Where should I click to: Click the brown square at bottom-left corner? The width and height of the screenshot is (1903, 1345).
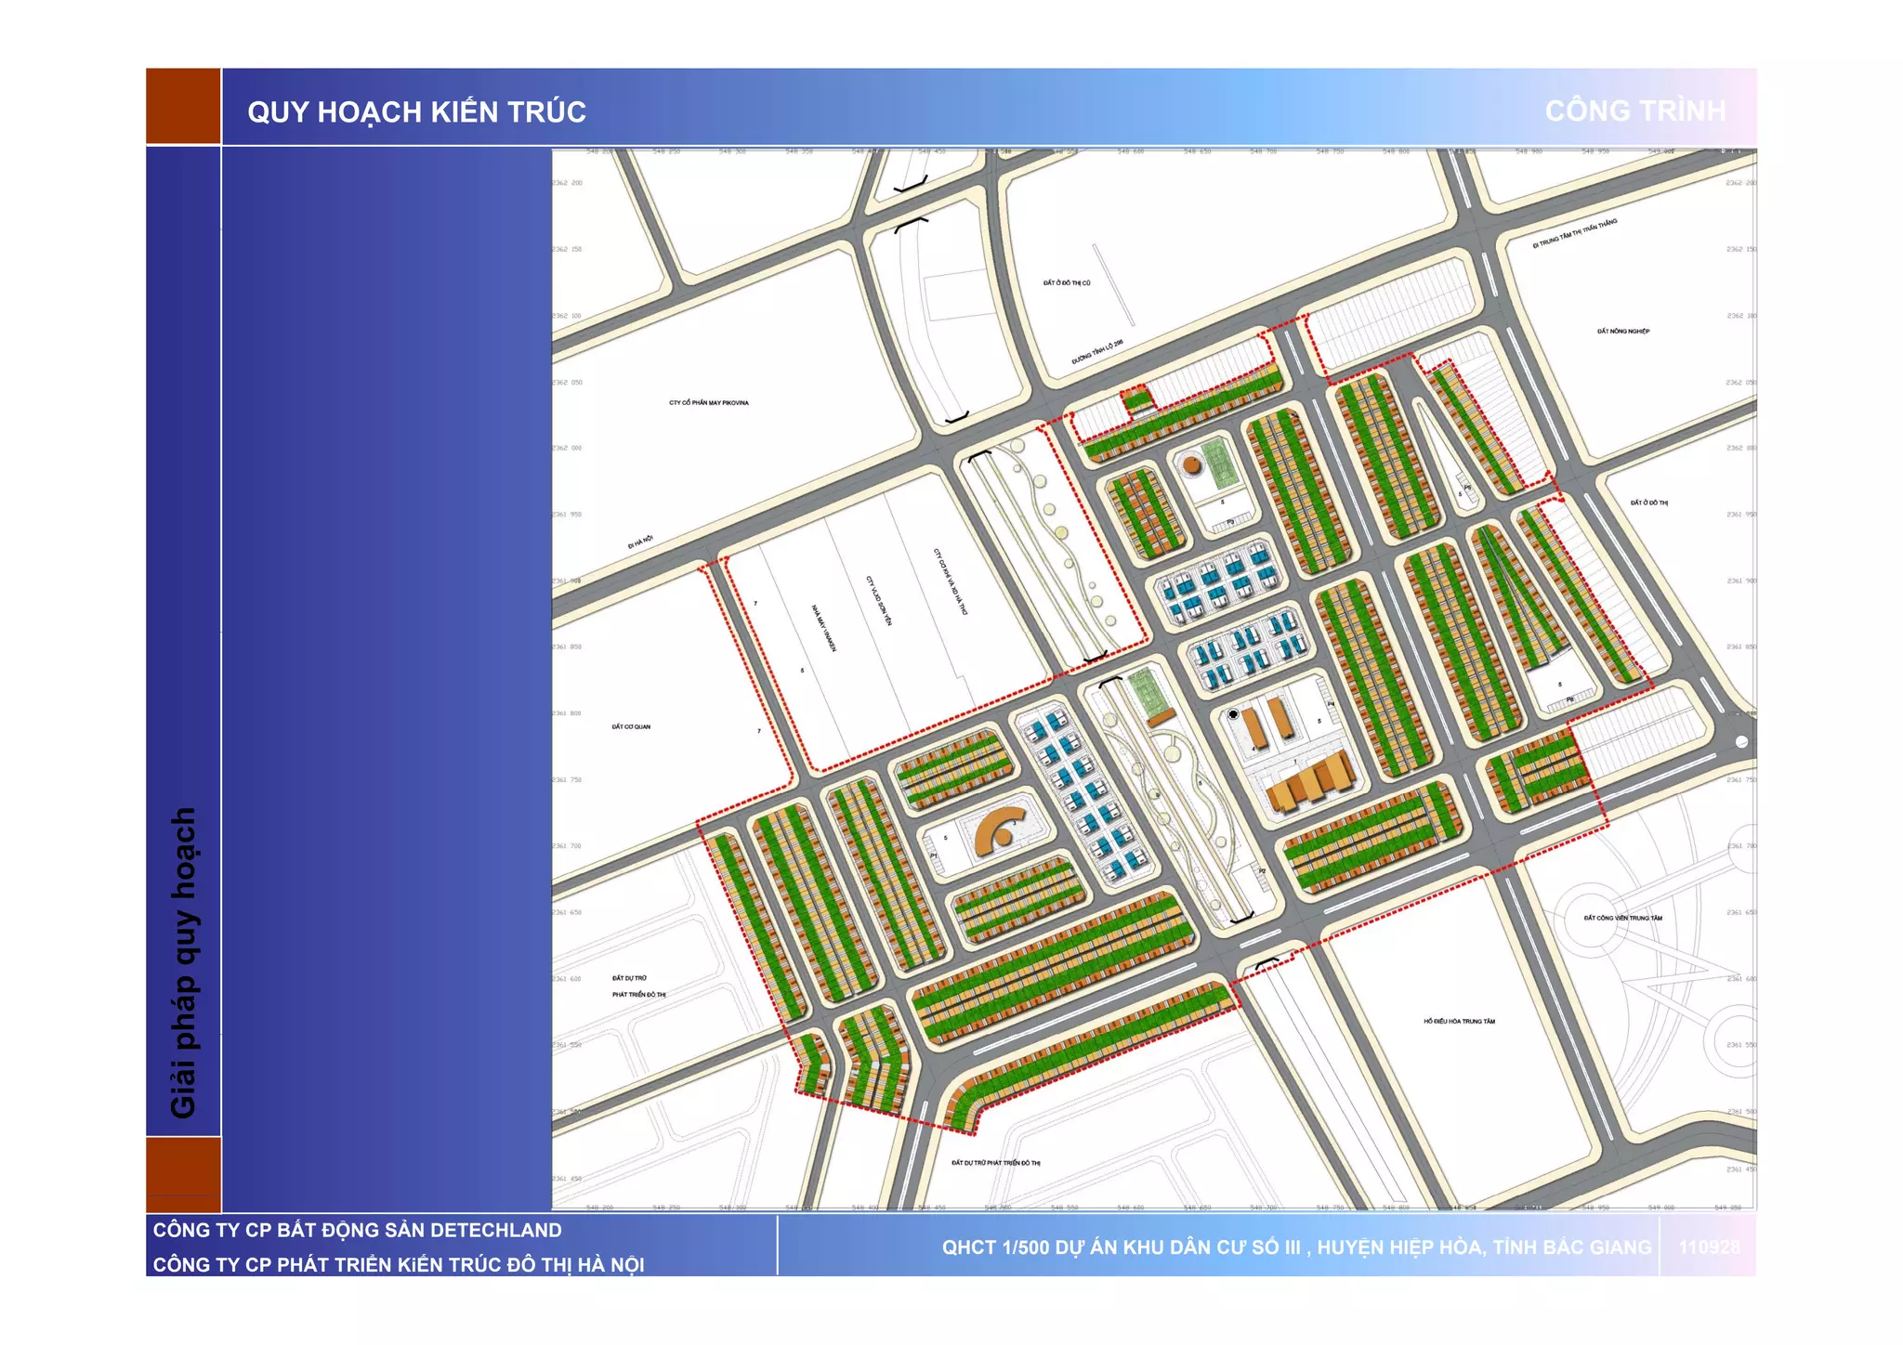tap(183, 1173)
